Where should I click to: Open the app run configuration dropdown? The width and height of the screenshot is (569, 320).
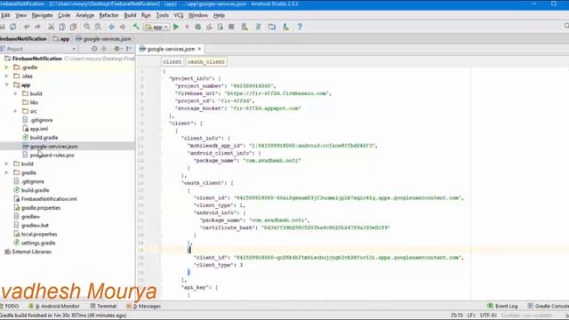(x=156, y=27)
